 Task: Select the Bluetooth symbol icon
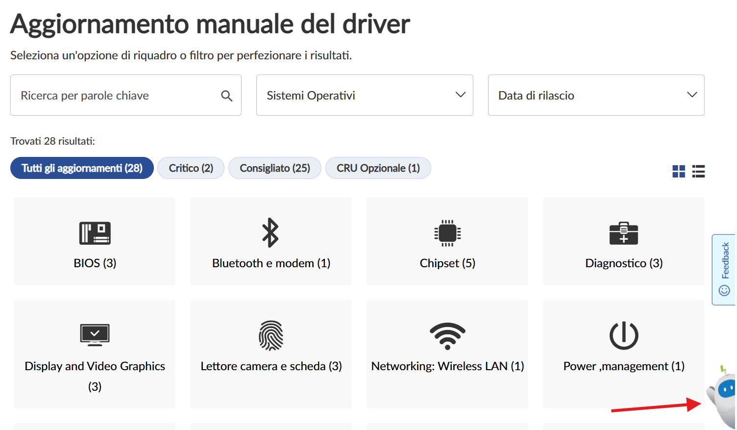pos(270,232)
